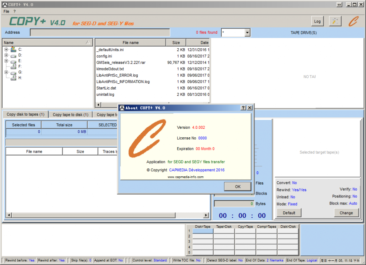
Task: Click the Total size column header
Action: coord(64,125)
